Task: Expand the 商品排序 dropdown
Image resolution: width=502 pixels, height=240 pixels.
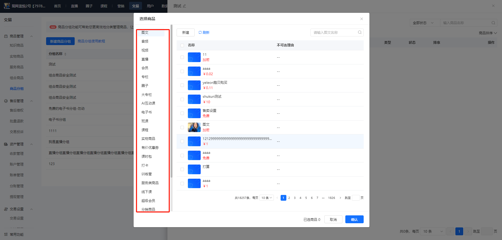Action: pos(488,33)
